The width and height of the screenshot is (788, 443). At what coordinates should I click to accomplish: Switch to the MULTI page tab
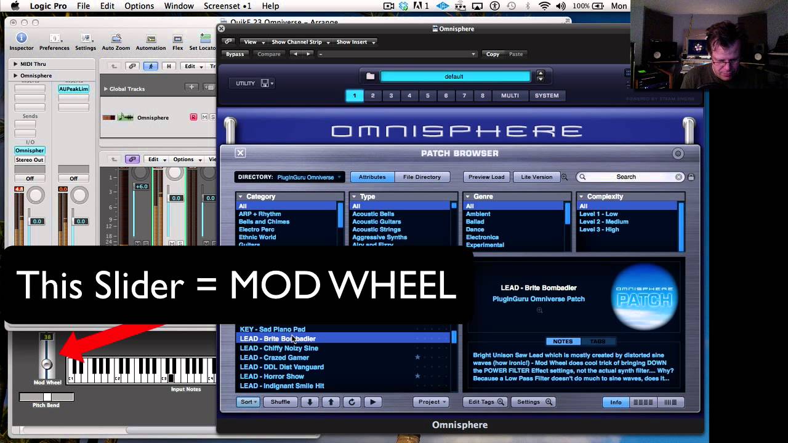(510, 95)
